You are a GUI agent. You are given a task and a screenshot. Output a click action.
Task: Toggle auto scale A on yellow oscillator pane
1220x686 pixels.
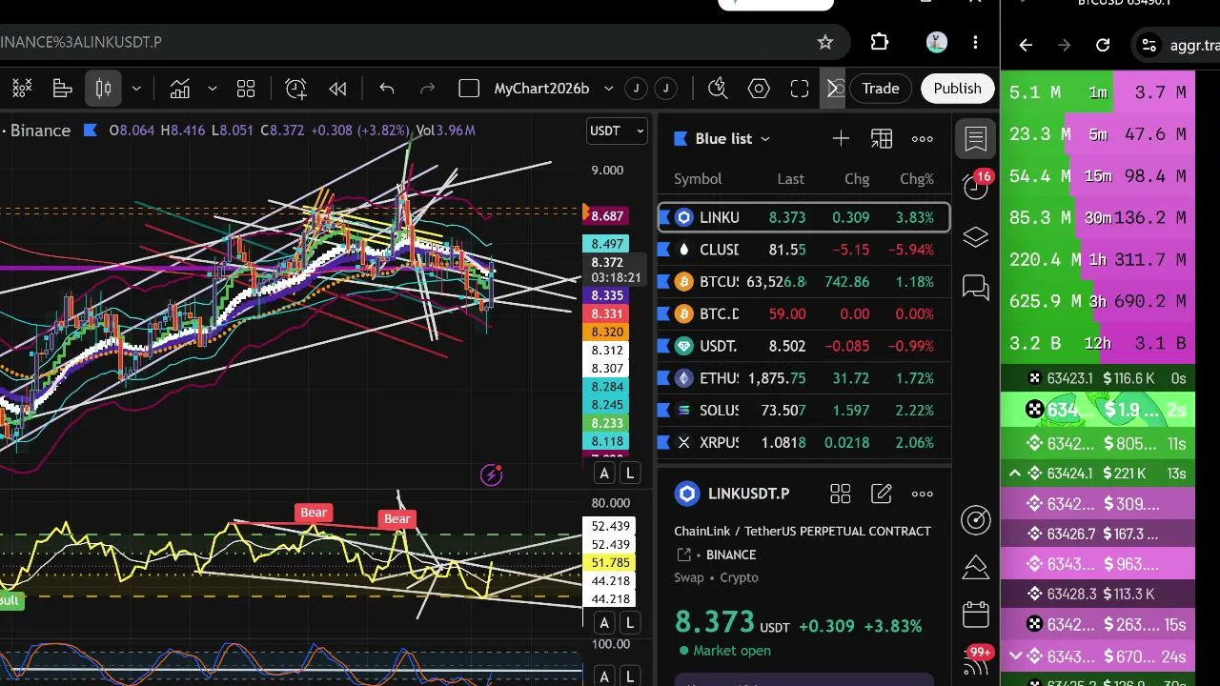tap(604, 624)
